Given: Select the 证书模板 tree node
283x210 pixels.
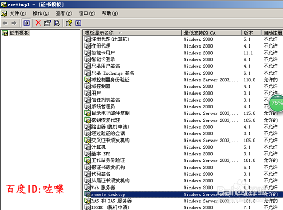Looking at the screenshot, I should point(19,33).
